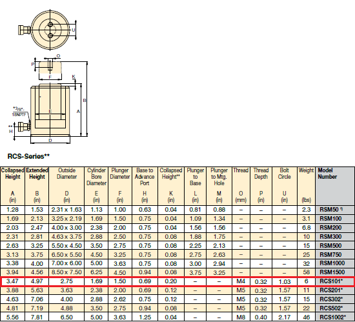Viewport: 355px width, 322px height.
Task: Click weight value 46 for RCS1002
Action: 307,317
